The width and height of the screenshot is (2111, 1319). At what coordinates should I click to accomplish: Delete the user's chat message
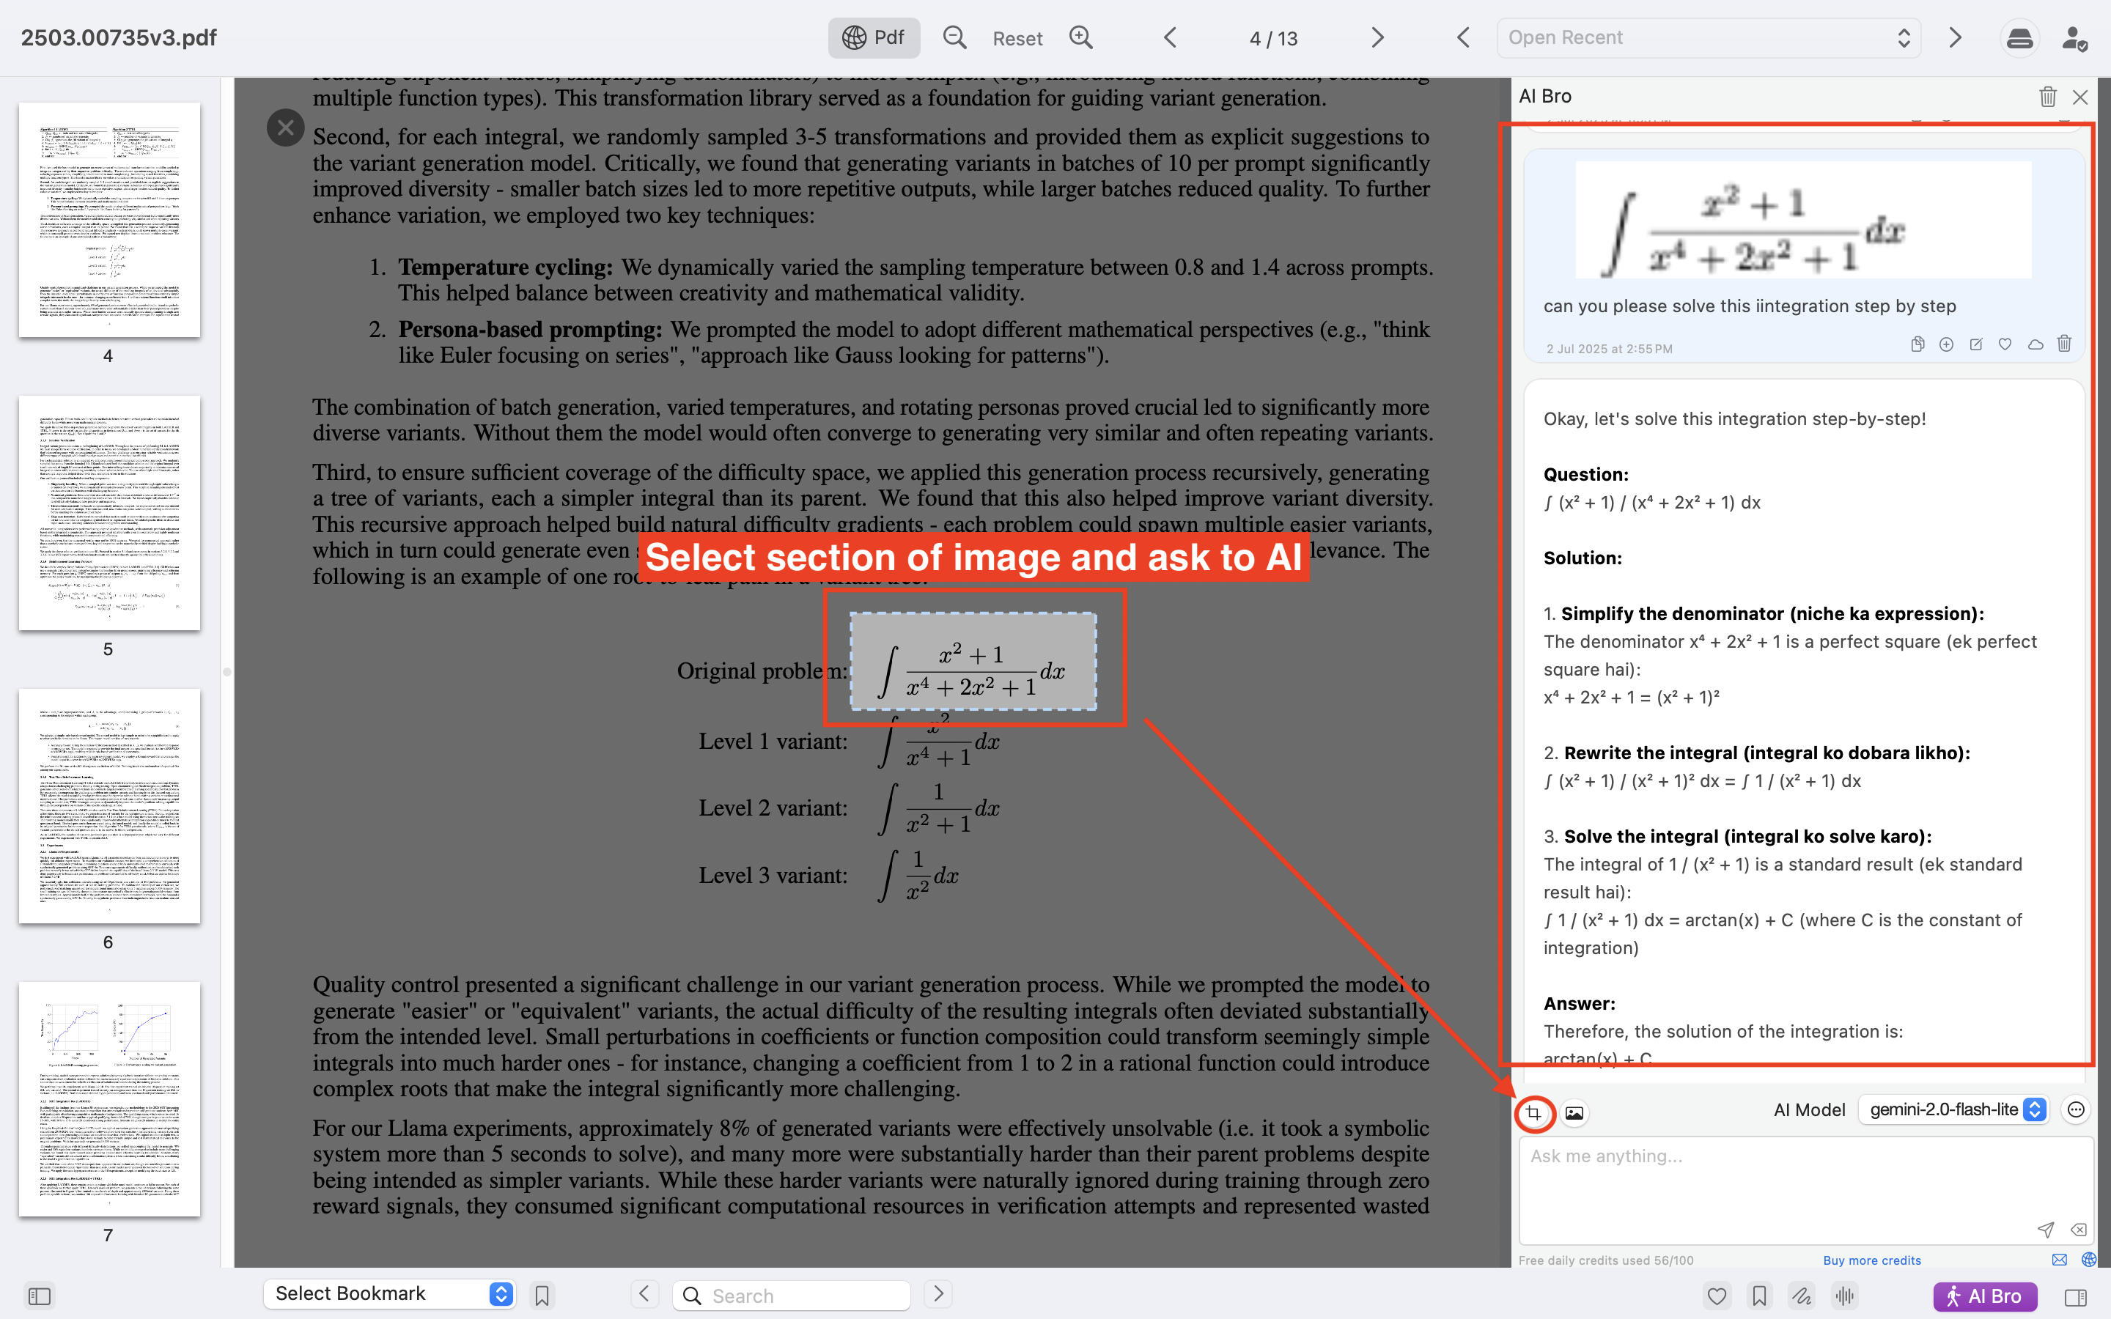click(x=2064, y=344)
